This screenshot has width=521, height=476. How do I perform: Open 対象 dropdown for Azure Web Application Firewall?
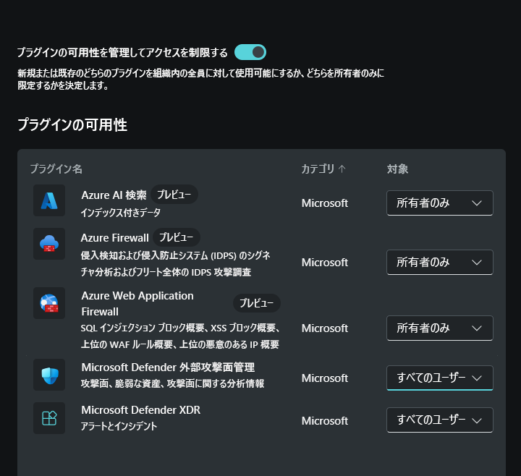tap(440, 328)
